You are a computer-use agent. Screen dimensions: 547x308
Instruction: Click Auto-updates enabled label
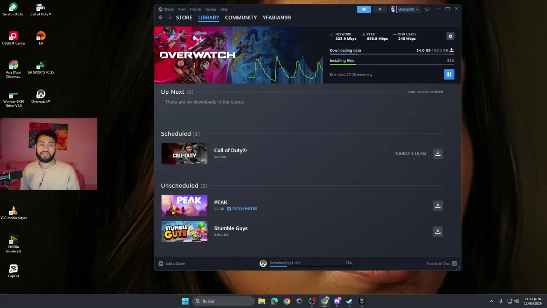pos(425,92)
